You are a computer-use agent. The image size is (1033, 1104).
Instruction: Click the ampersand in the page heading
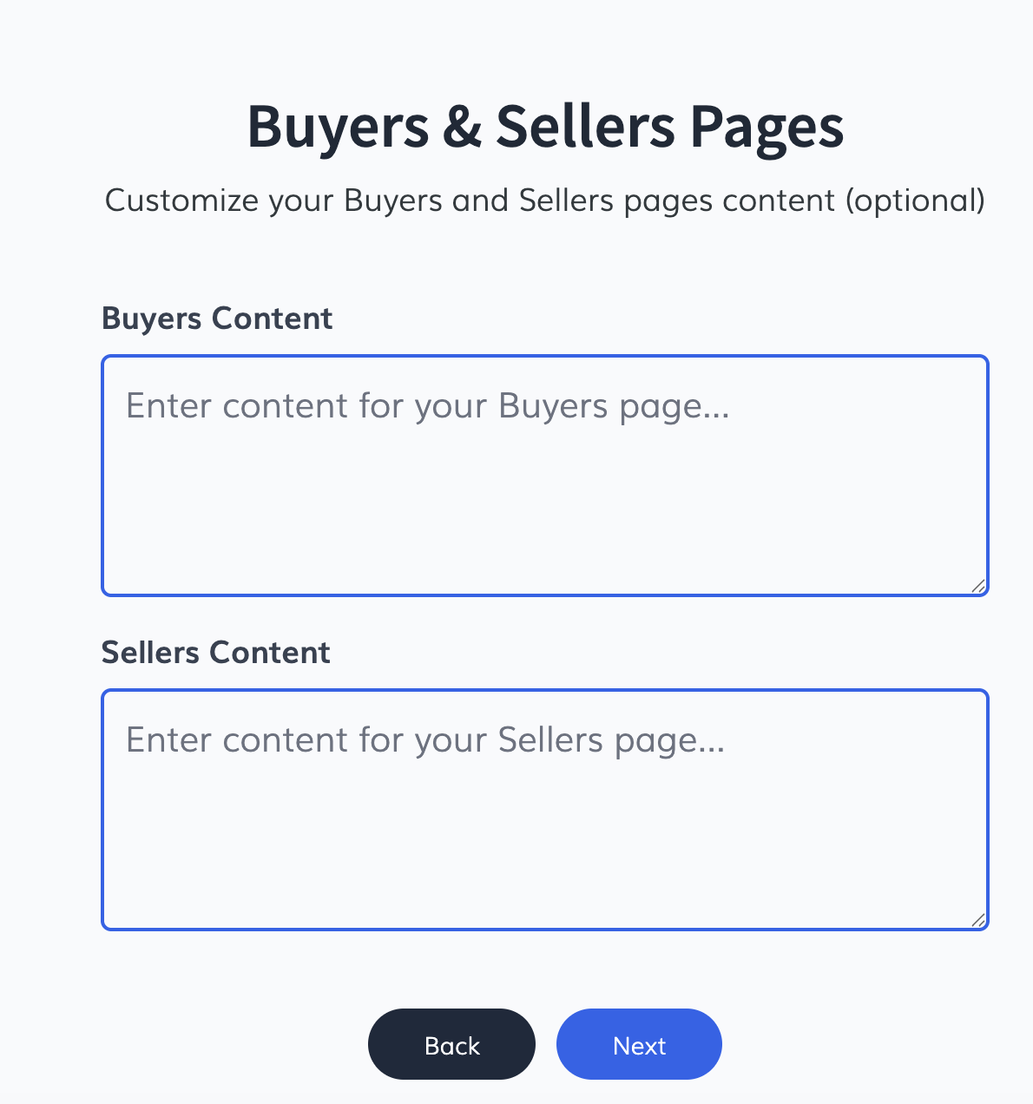[x=462, y=127]
